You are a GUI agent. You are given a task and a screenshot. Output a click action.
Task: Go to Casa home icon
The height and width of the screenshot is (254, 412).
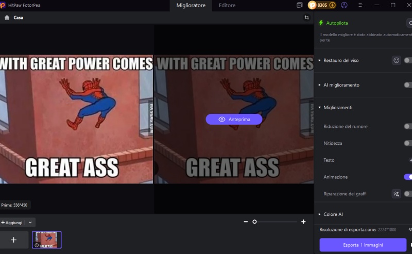click(7, 18)
